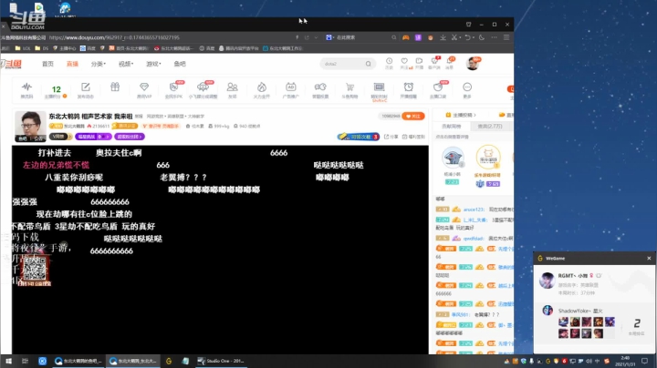The width and height of the screenshot is (657, 368).
Task: Open the WeGame icon in the taskbar
Action: pyautogui.click(x=169, y=361)
